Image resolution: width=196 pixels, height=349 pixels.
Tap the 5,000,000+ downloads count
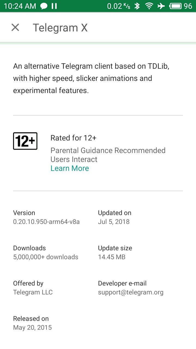(x=46, y=257)
